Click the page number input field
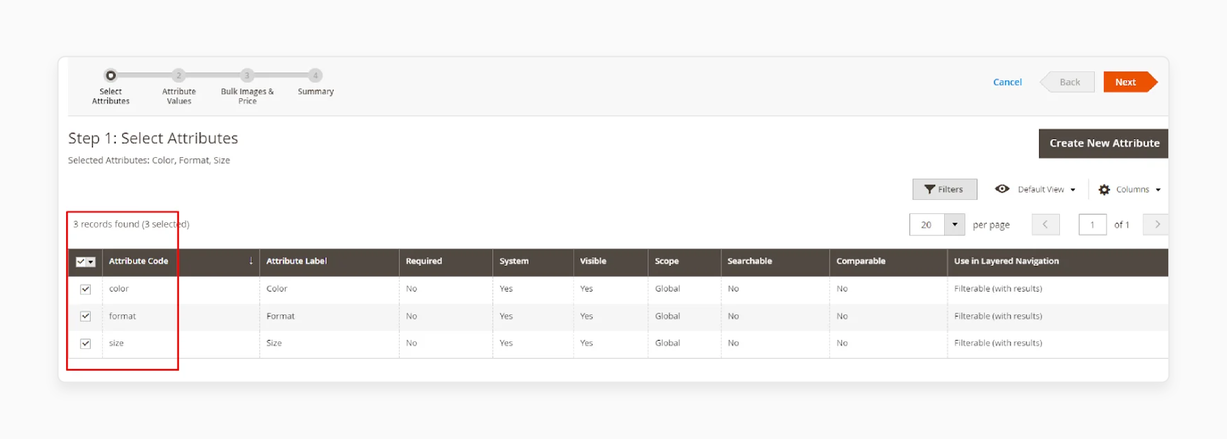1227x439 pixels. (x=1092, y=225)
